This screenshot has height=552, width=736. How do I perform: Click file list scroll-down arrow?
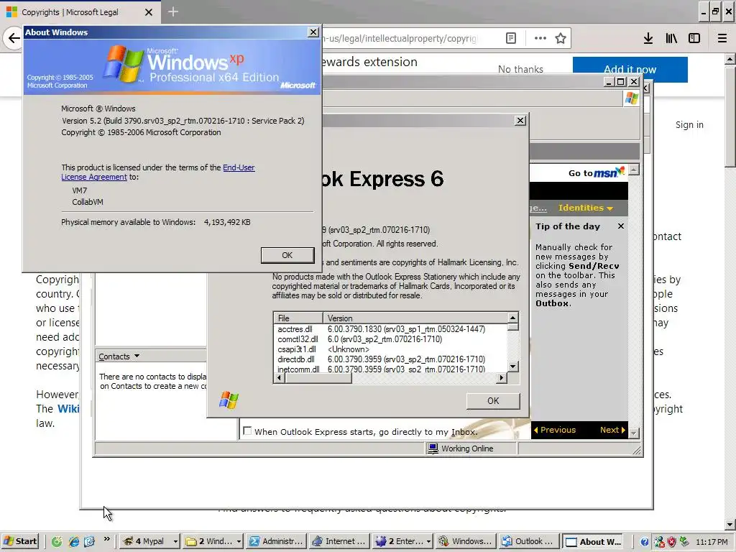513,367
